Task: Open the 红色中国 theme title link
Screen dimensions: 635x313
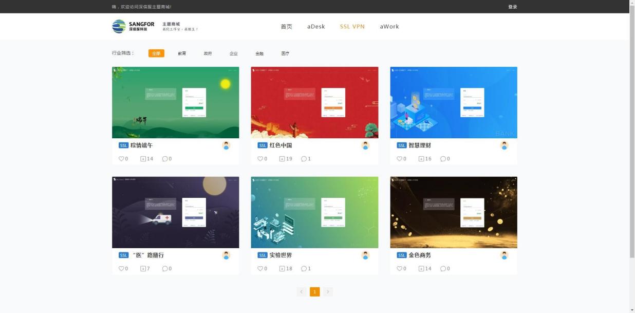Action: [x=281, y=145]
